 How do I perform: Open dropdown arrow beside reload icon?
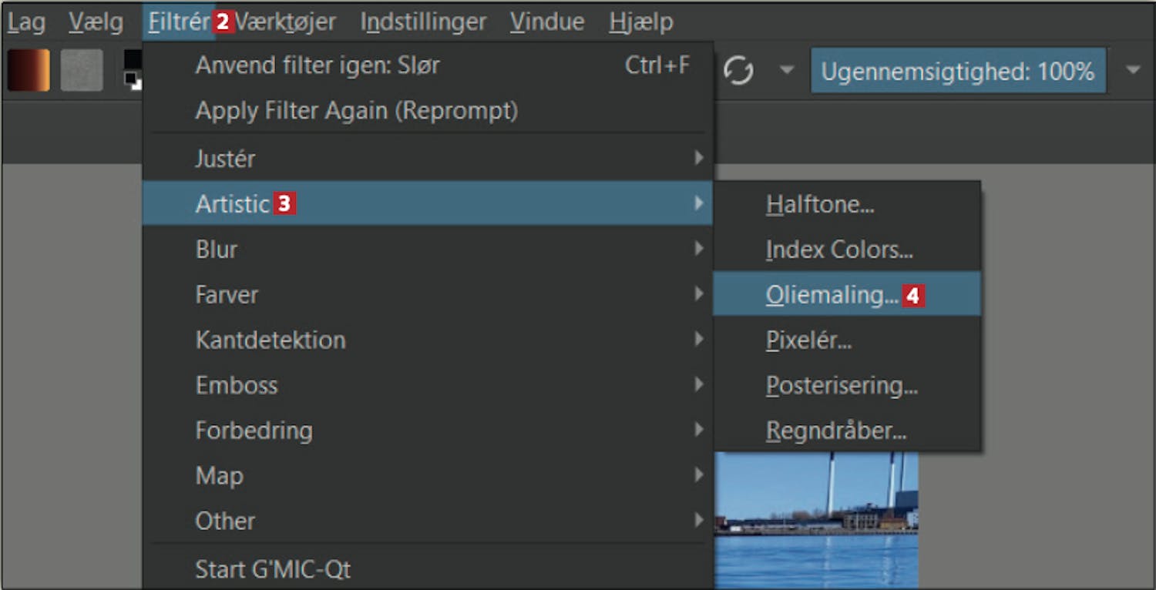(786, 71)
